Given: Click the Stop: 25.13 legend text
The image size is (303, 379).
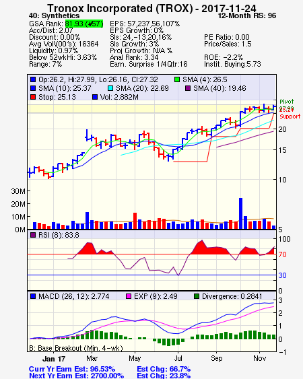Looking at the screenshot, I should [x=57, y=97].
